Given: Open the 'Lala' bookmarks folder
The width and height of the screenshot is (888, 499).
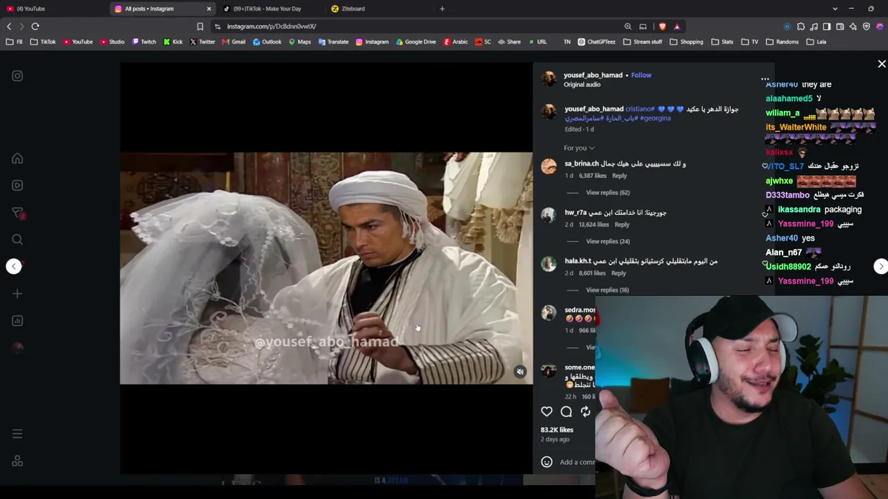Looking at the screenshot, I should click(x=816, y=42).
